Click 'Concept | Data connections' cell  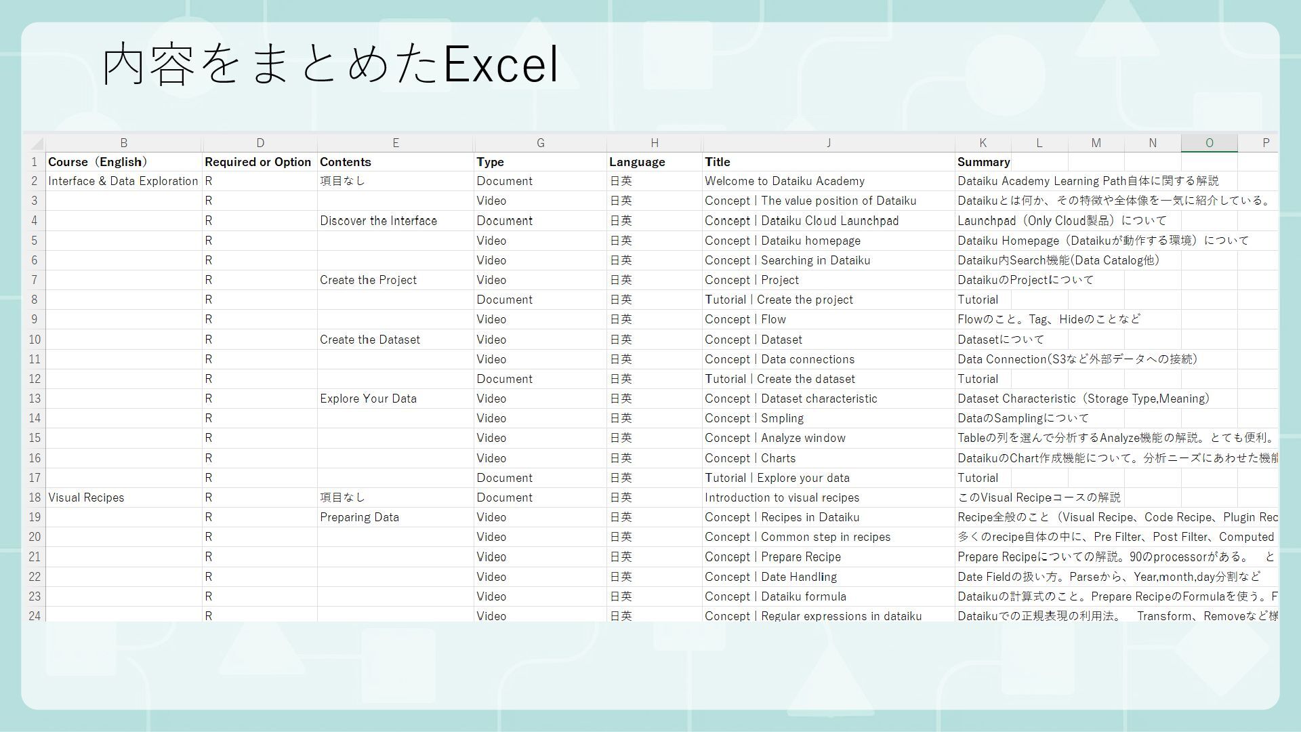829,359
